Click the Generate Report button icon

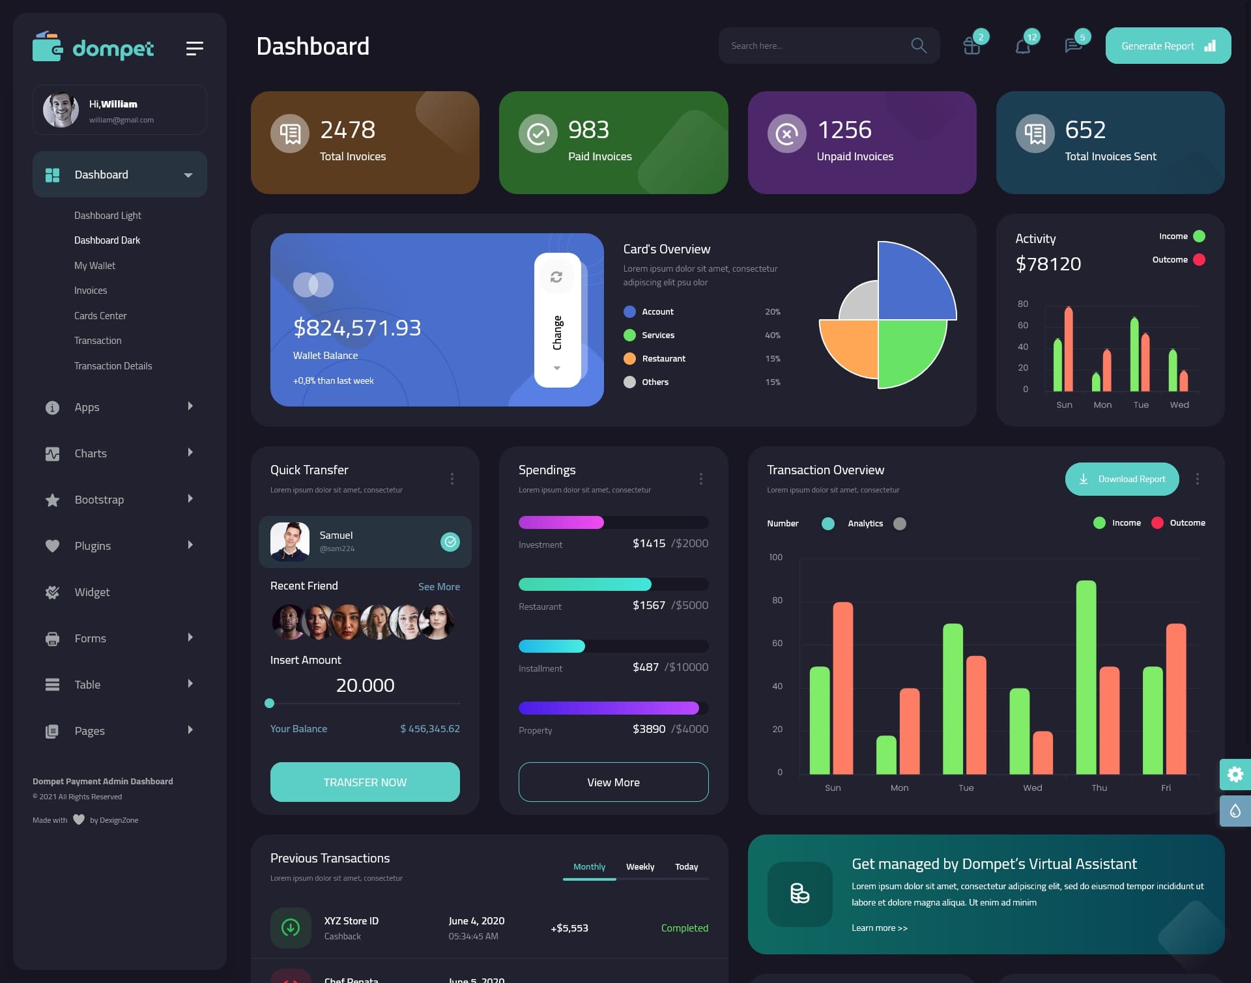pos(1209,46)
